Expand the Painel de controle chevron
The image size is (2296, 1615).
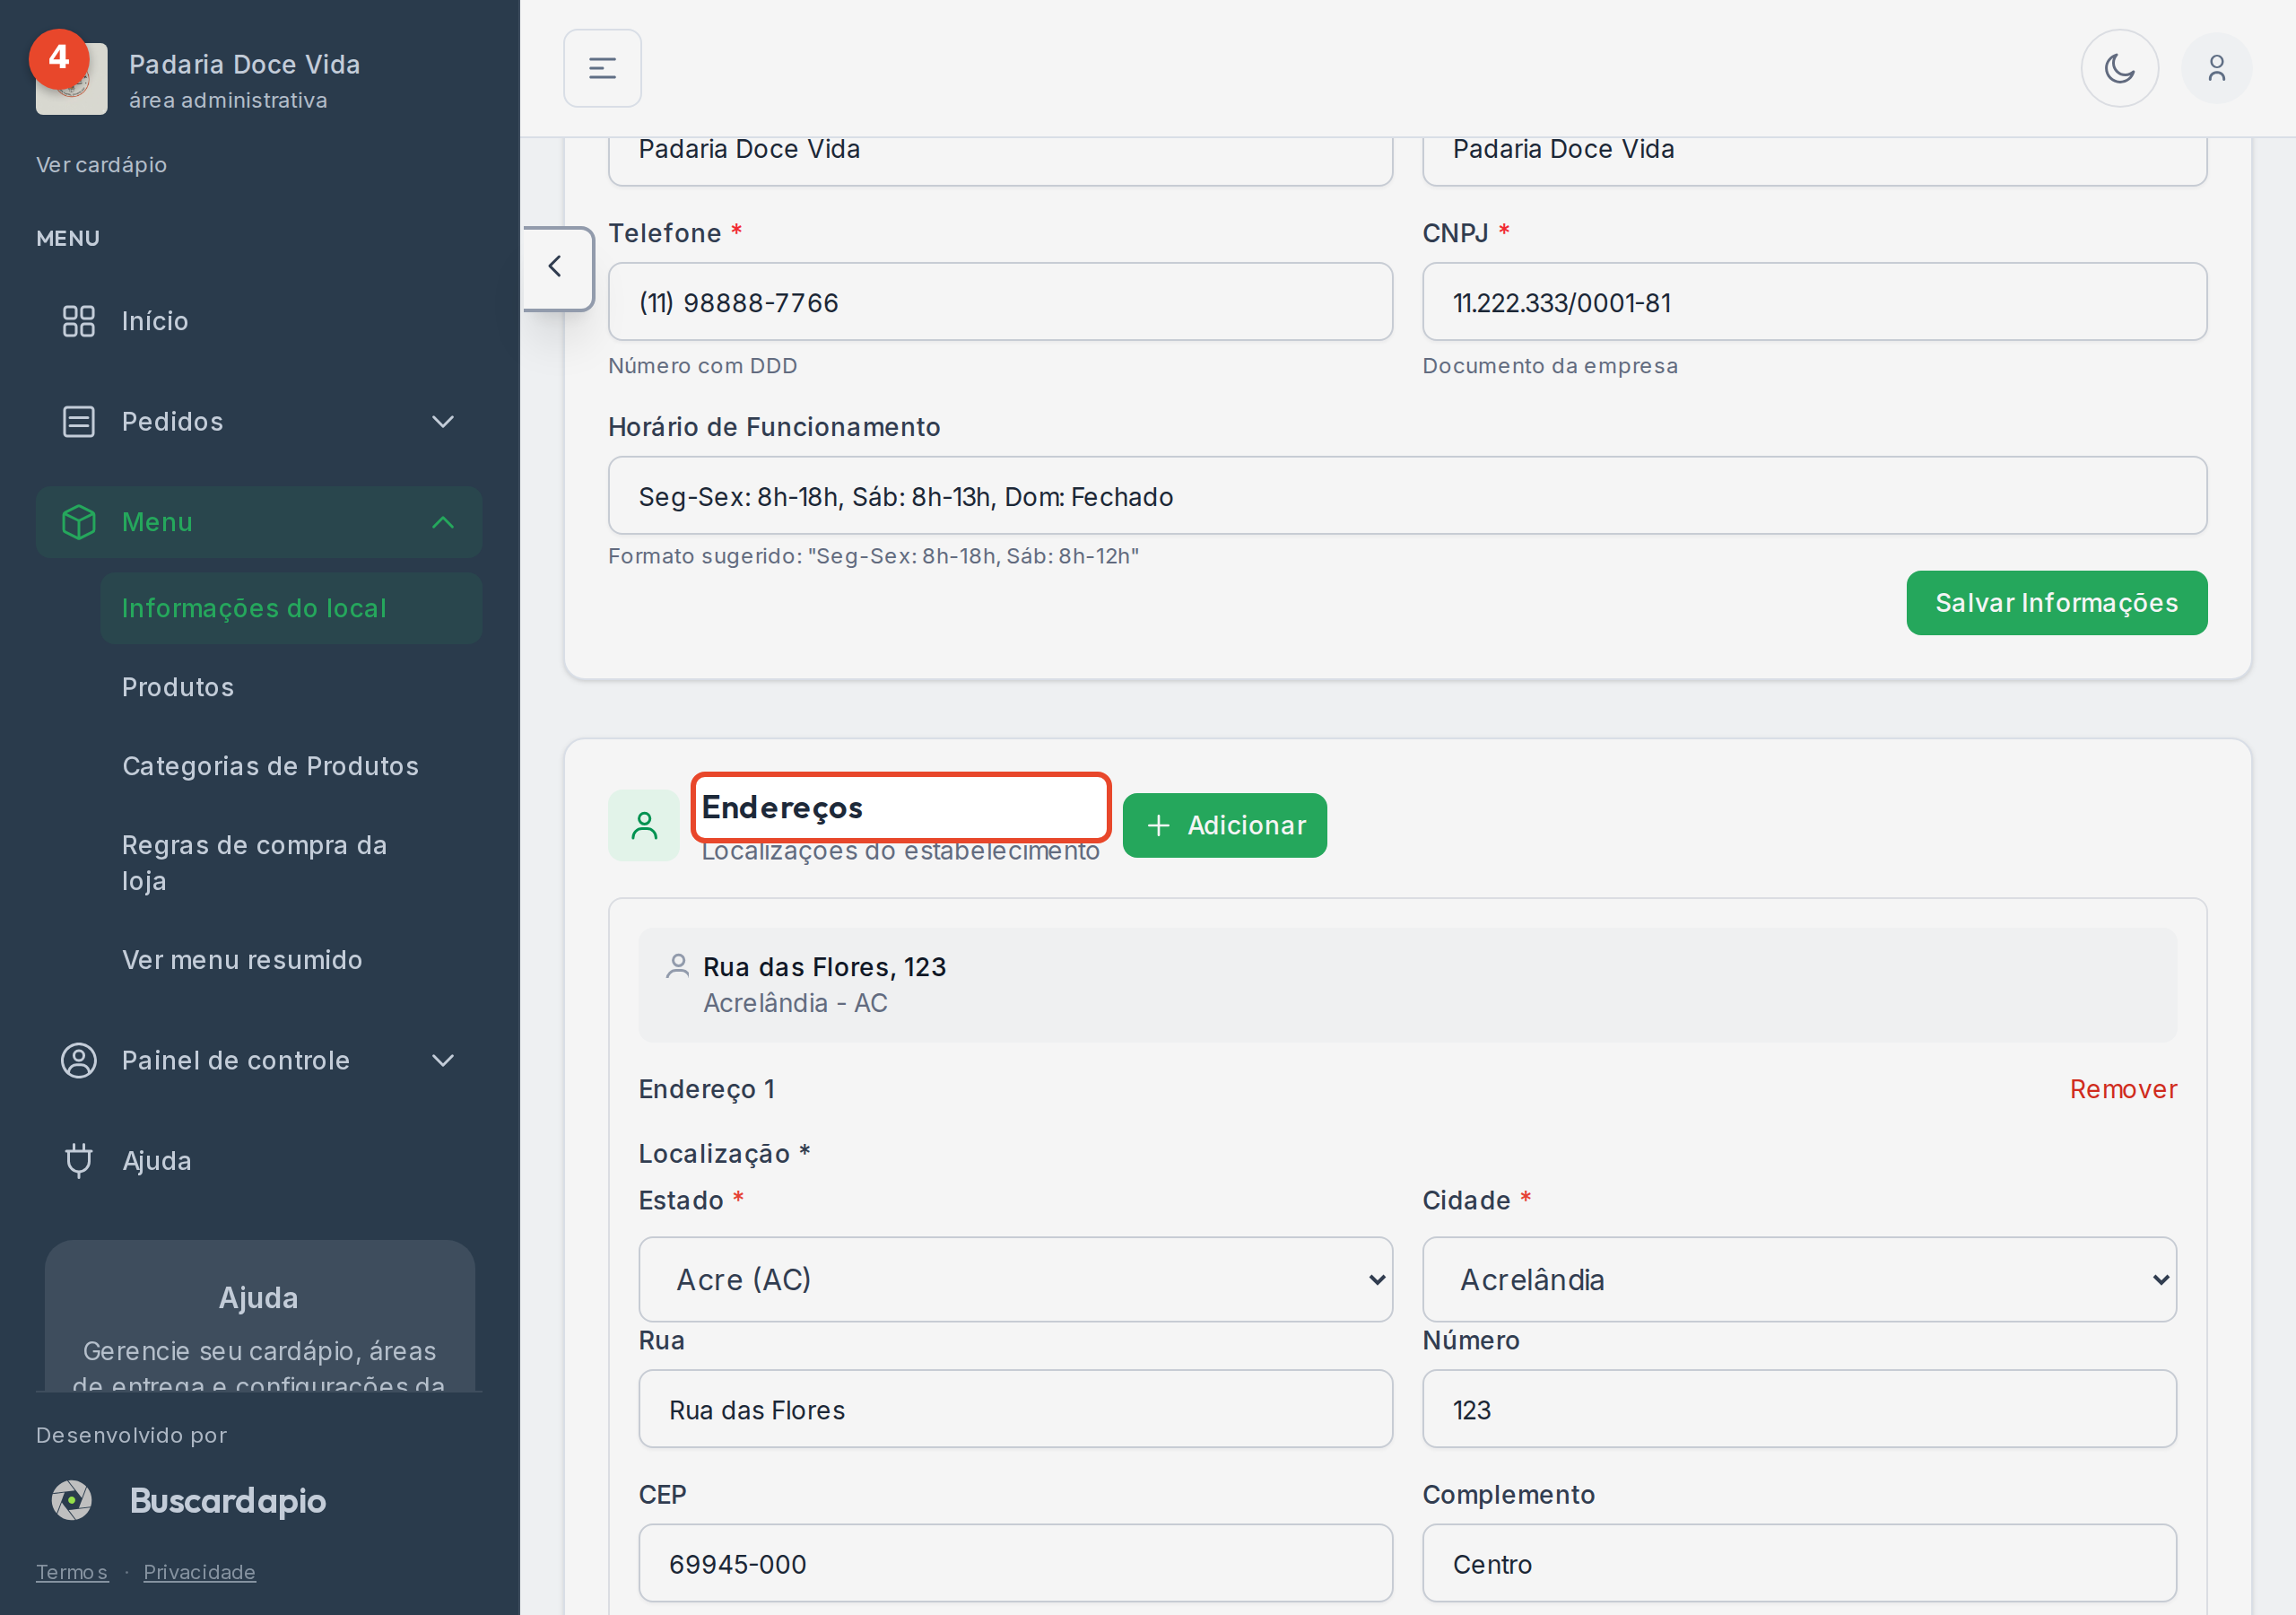[x=443, y=1061]
